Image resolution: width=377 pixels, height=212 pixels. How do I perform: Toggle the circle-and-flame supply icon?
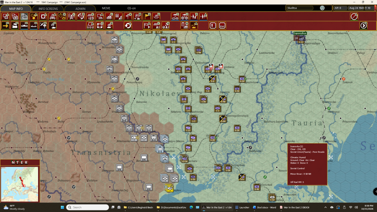(x=62, y=17)
